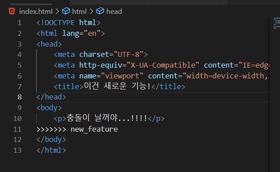Click line number 2 in gutter
Image resolution: width=280 pixels, height=172 pixels.
20,34
